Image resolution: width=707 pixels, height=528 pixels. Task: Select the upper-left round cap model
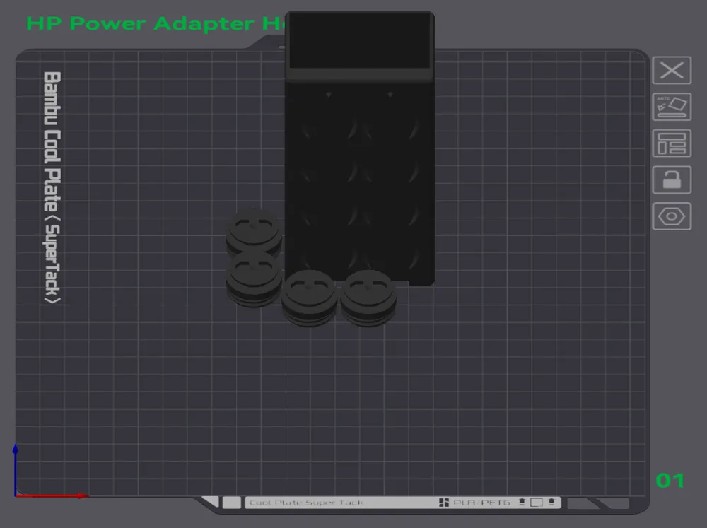coord(254,231)
